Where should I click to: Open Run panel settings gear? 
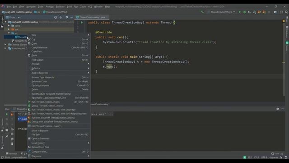(x=278, y=109)
